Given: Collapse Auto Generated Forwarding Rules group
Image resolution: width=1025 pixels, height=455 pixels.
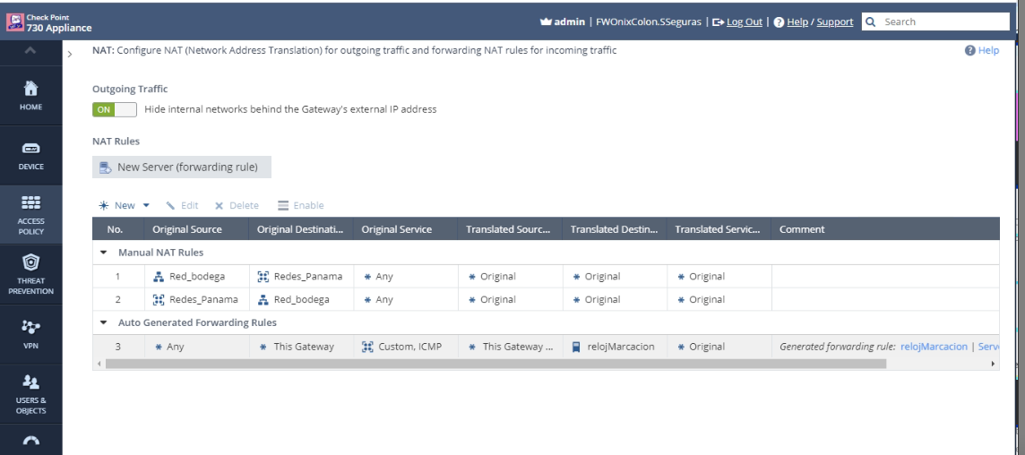Looking at the screenshot, I should coord(104,322).
